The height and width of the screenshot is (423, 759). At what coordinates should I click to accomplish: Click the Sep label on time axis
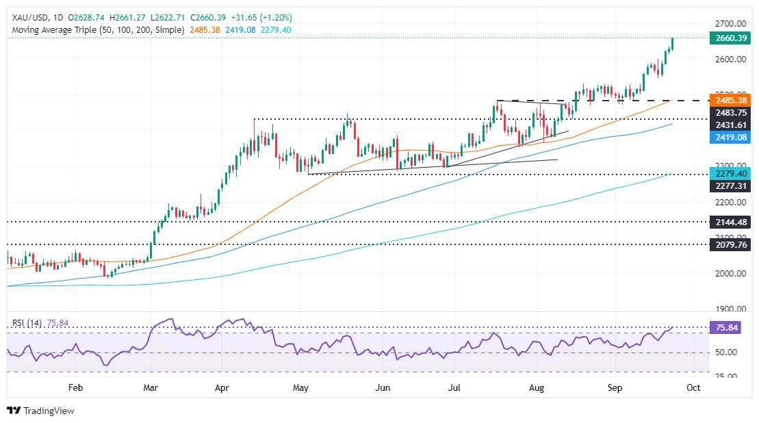(615, 387)
